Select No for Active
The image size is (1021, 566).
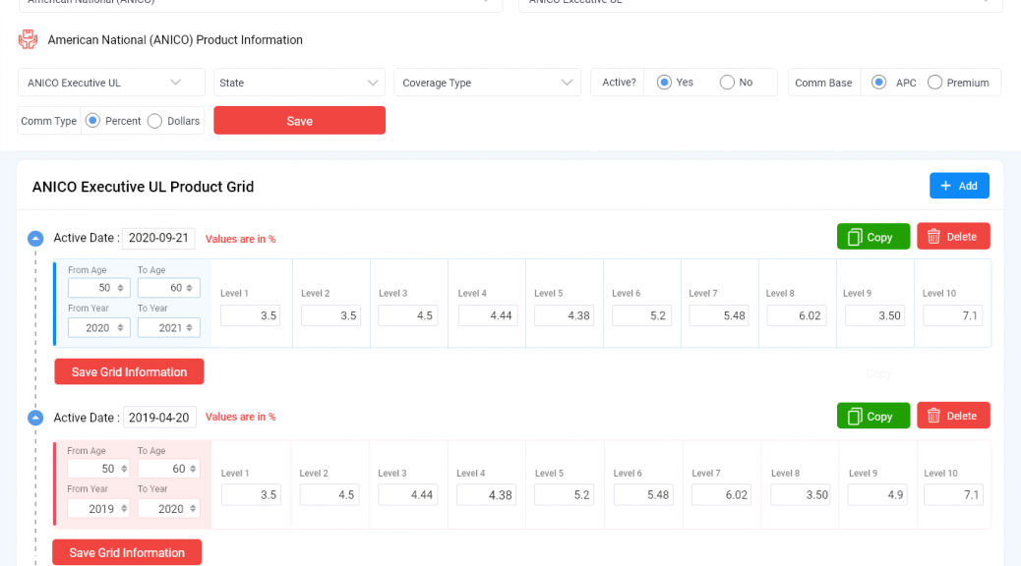727,83
